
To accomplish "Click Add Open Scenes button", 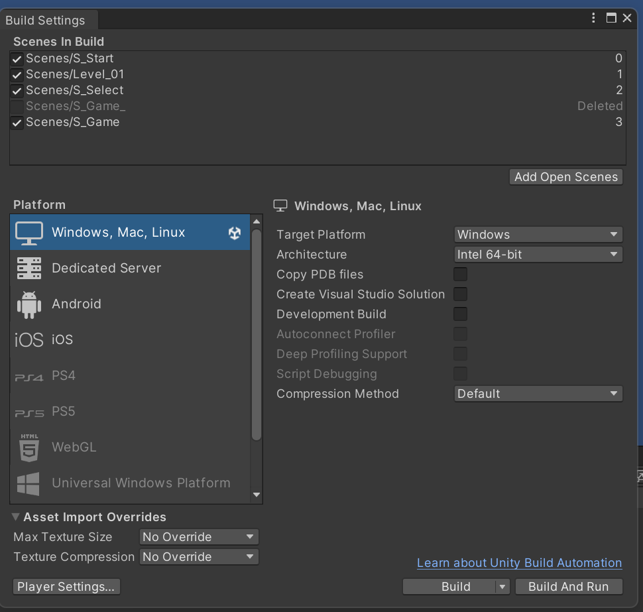I will point(566,177).
